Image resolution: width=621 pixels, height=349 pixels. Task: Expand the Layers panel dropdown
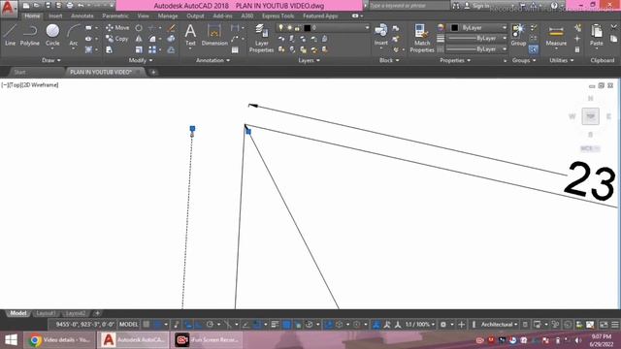click(309, 60)
